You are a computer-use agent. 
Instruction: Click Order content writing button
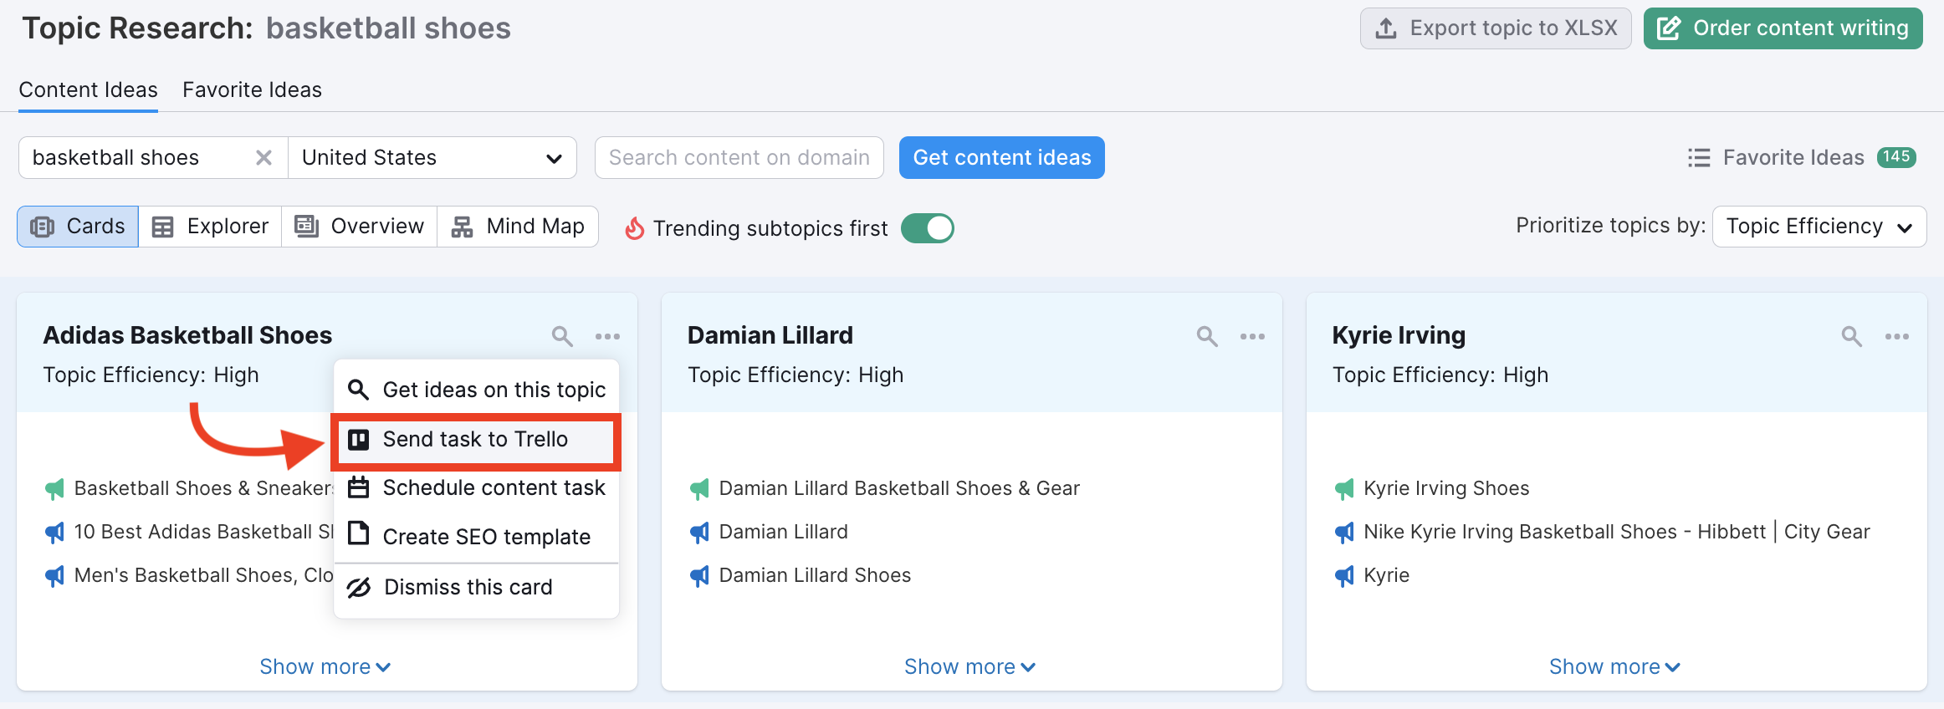pyautogui.click(x=1783, y=28)
